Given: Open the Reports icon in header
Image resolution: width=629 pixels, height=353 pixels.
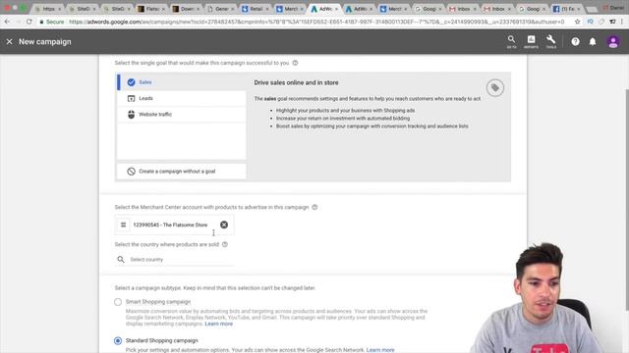Looking at the screenshot, I should tap(531, 41).
